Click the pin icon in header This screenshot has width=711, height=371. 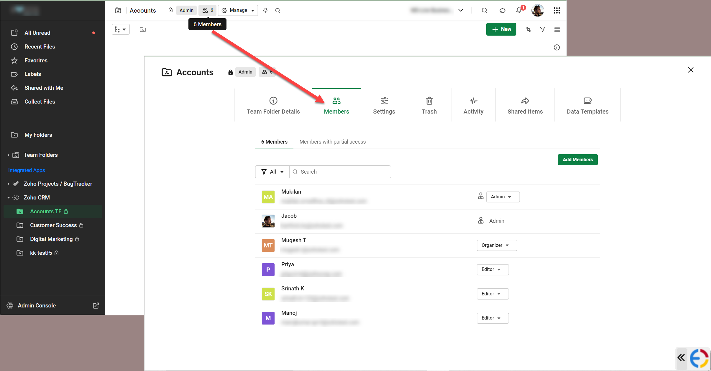tap(265, 10)
